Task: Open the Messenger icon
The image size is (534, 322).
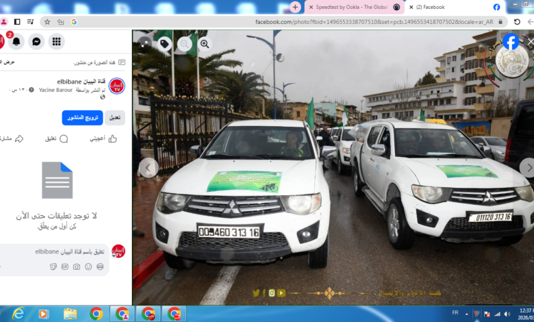Action: [x=36, y=42]
